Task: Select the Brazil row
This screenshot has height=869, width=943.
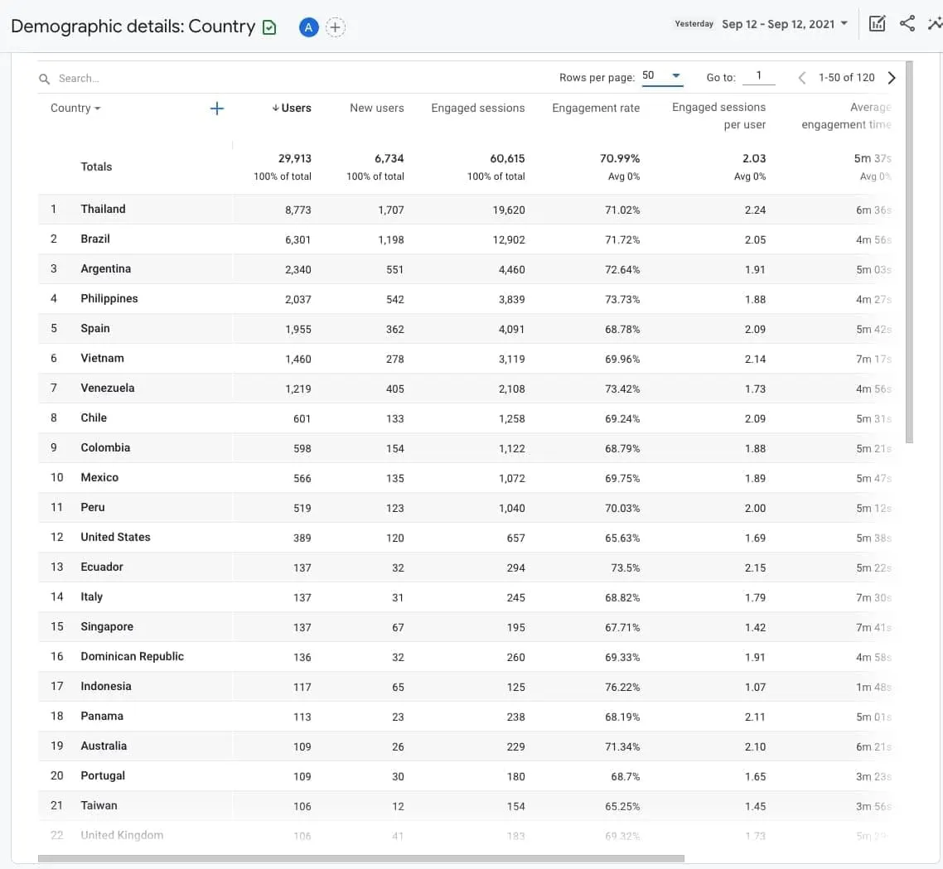Action: coord(465,239)
